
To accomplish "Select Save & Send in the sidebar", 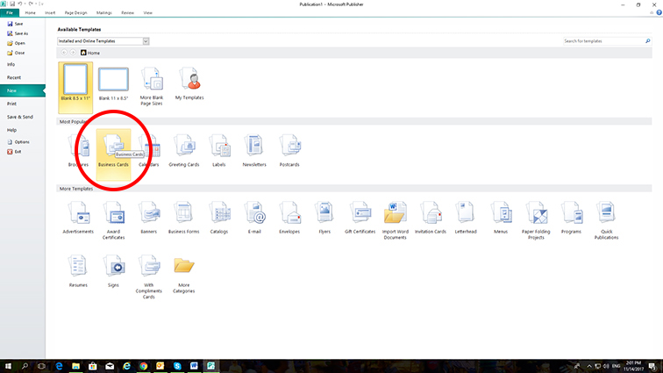I will (x=20, y=117).
